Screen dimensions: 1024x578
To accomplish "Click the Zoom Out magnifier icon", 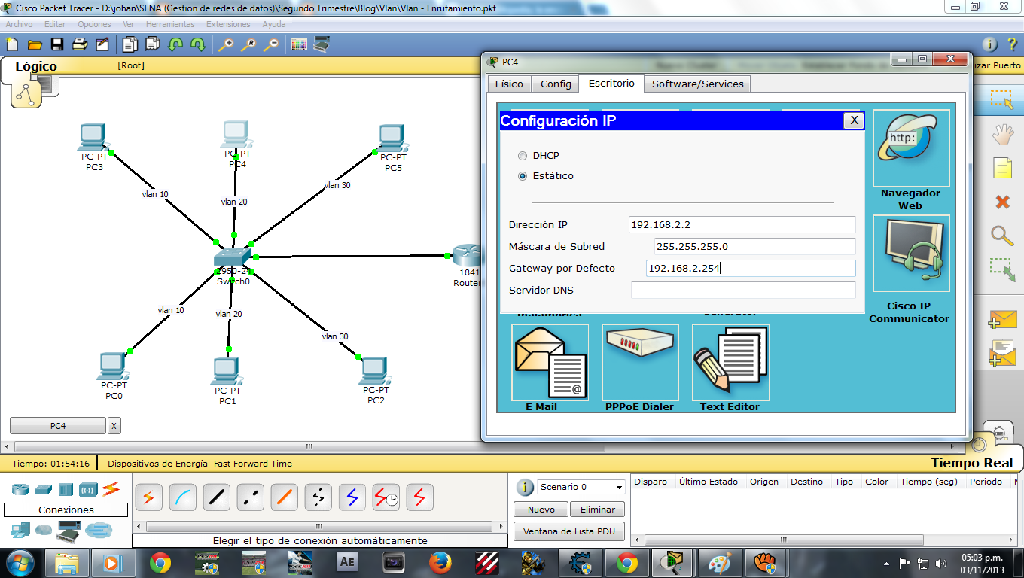I will pos(271,44).
